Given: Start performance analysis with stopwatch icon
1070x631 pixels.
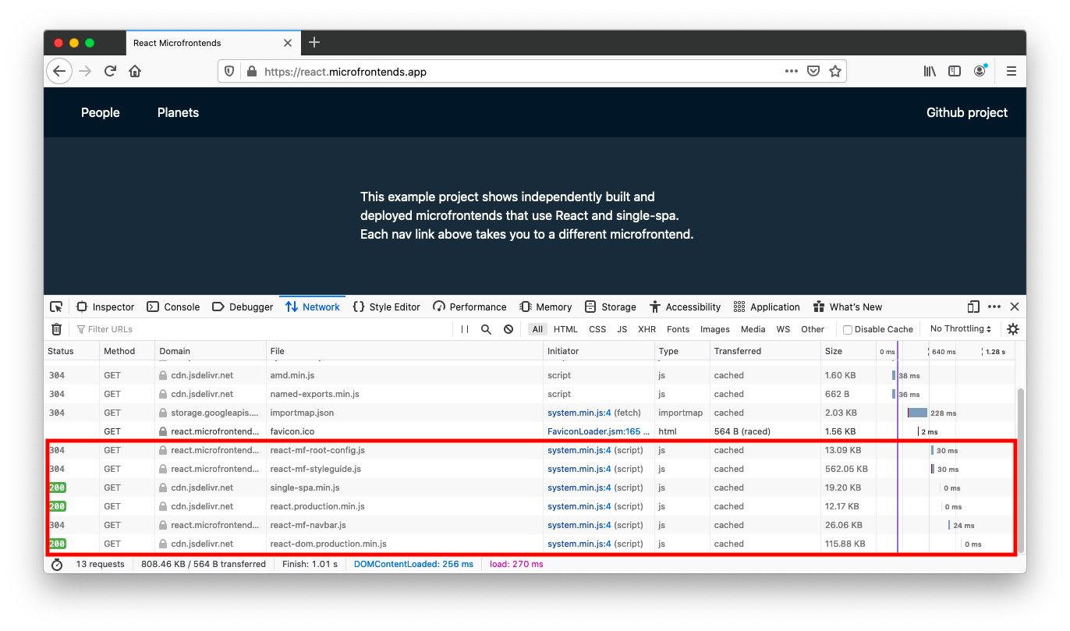Looking at the screenshot, I should click(56, 563).
